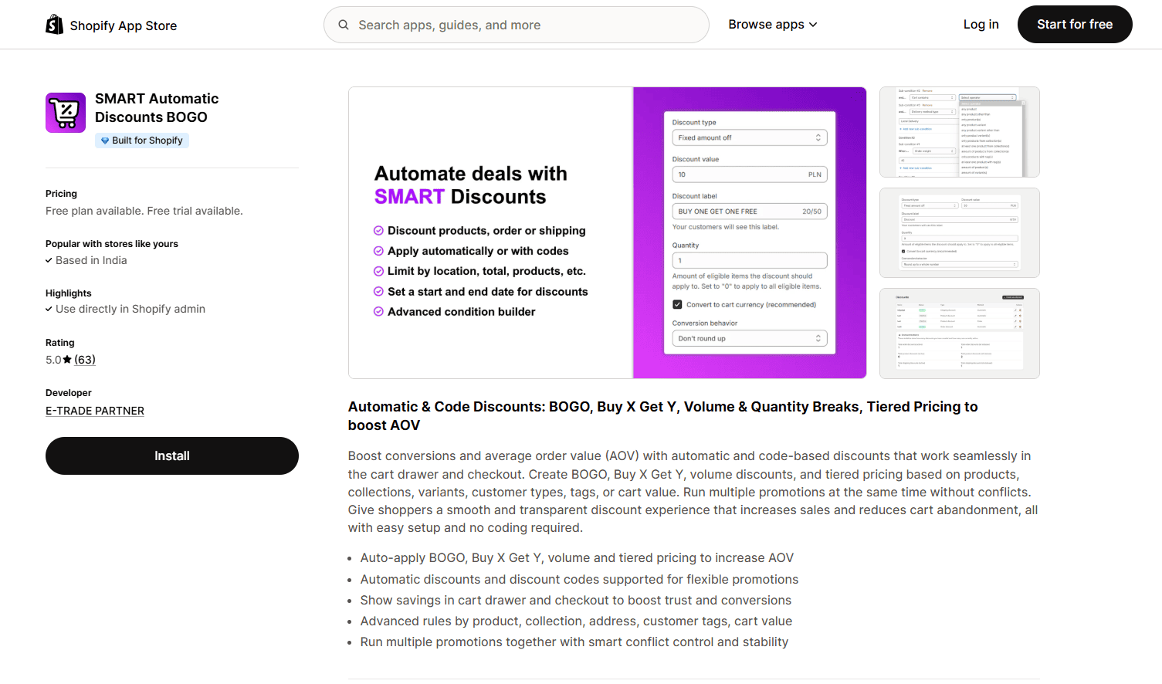Image resolution: width=1162 pixels, height=684 pixels.
Task: Click bullet 'Auto-apply BOGO, Buy X Get Y'
Action: click(577, 558)
